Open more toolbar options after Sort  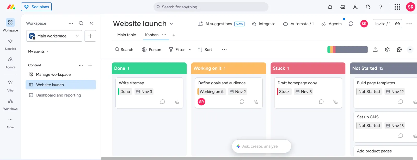tap(224, 49)
